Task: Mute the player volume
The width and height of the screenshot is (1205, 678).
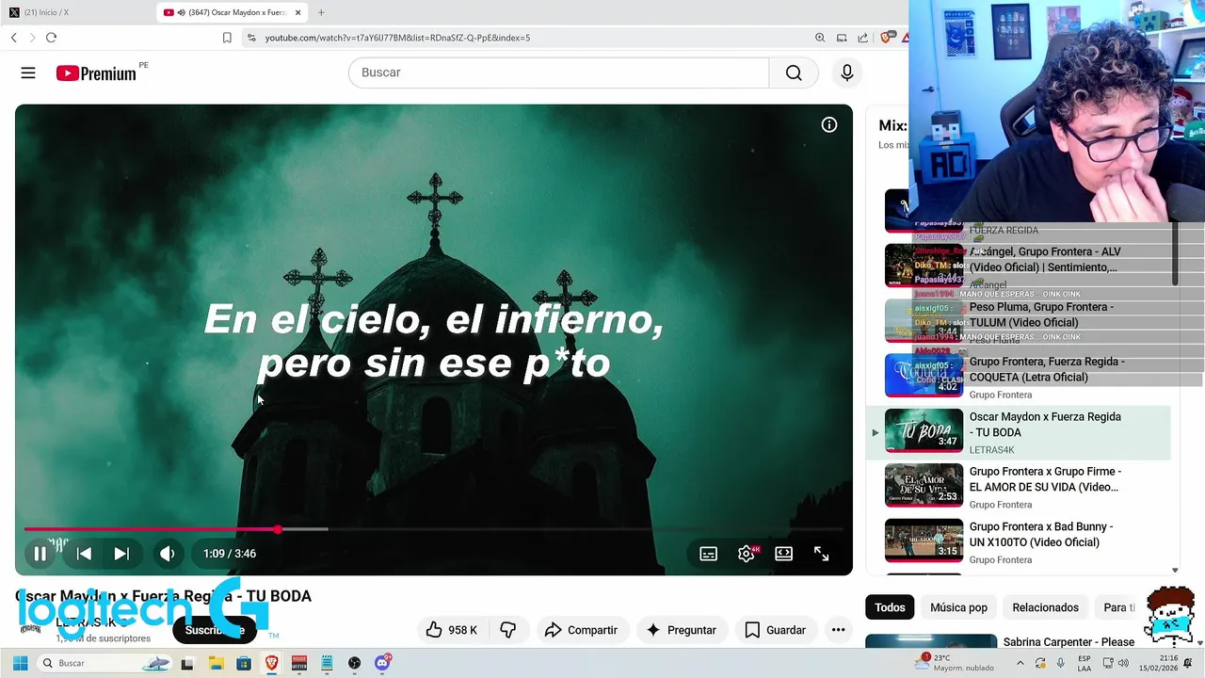Action: tap(167, 554)
